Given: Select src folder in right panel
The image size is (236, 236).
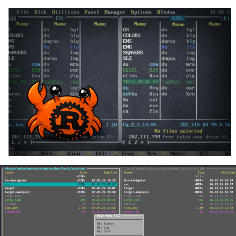Looking at the screenshot, I should click(179, 184).
